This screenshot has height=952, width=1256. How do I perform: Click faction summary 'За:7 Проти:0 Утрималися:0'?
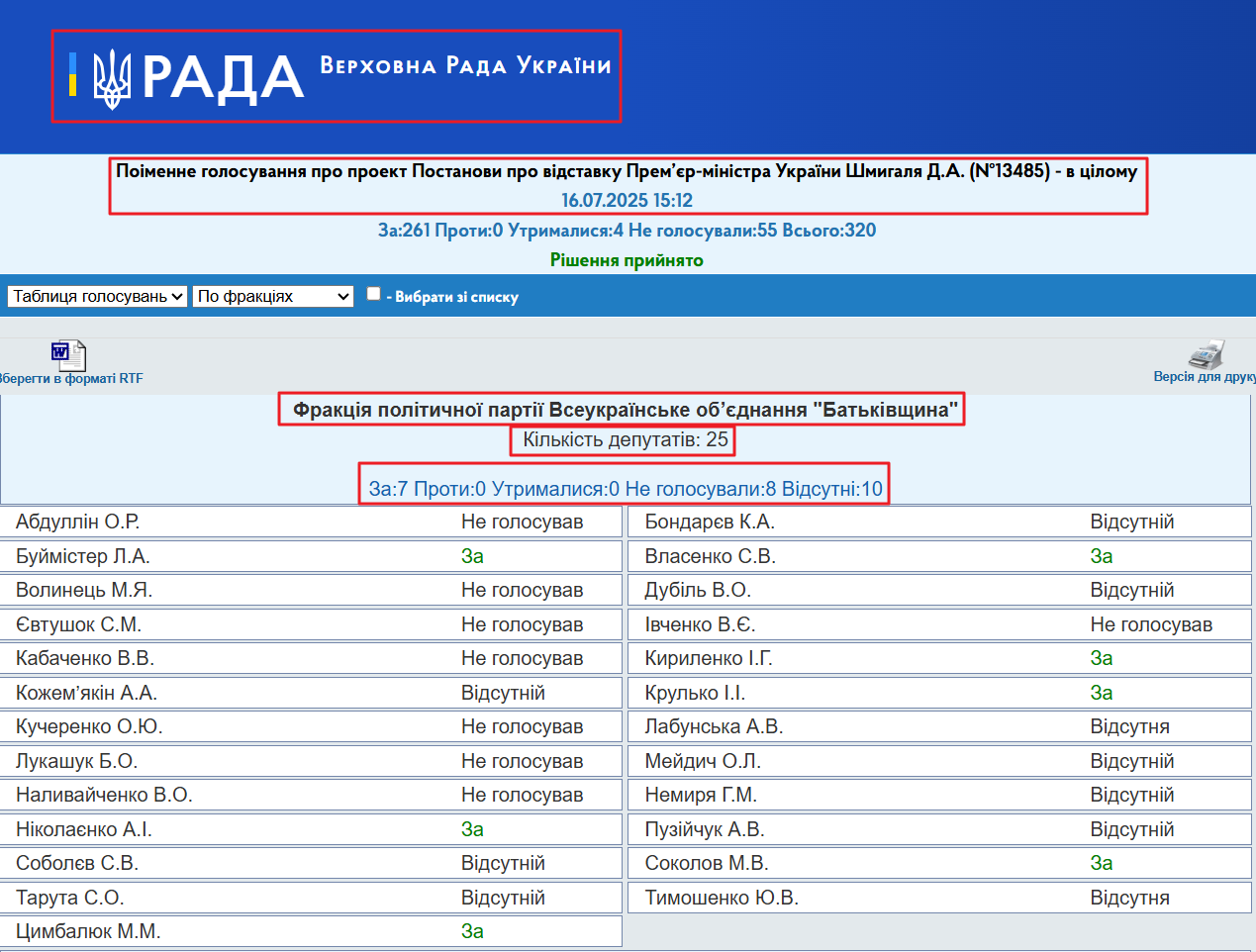pyautogui.click(x=626, y=489)
